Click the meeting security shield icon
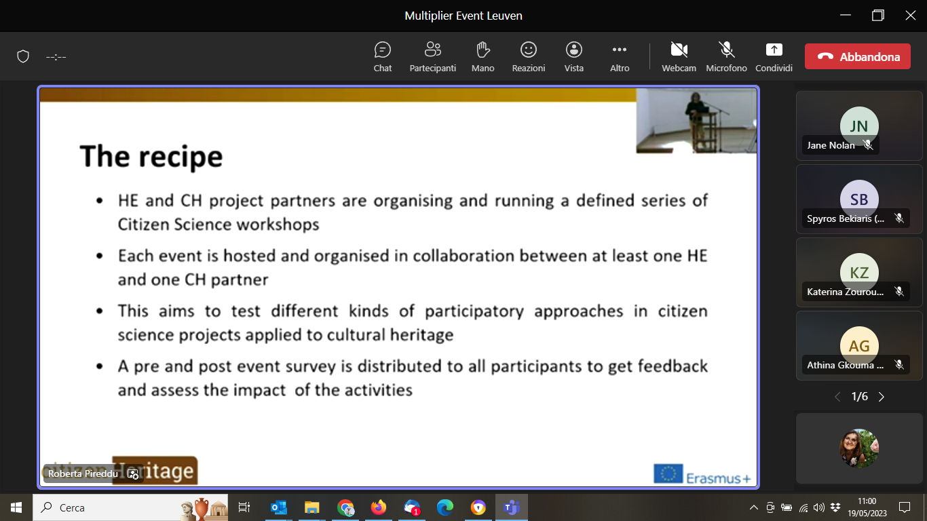 23,57
